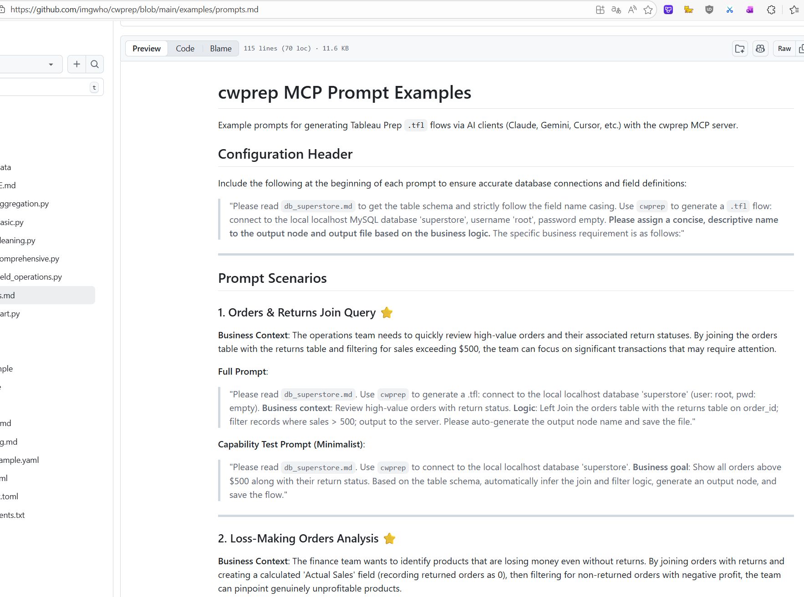Click the scissors snipping extension icon
804x597 pixels.
[730, 10]
